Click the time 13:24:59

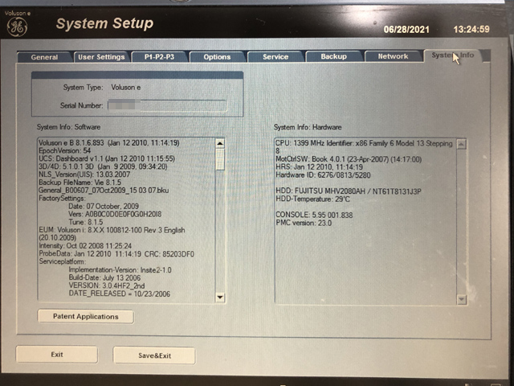[471, 29]
